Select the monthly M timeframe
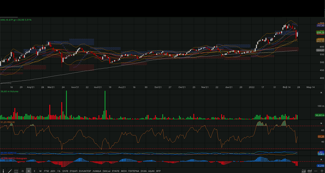325x173 pixels. click(x=40, y=171)
